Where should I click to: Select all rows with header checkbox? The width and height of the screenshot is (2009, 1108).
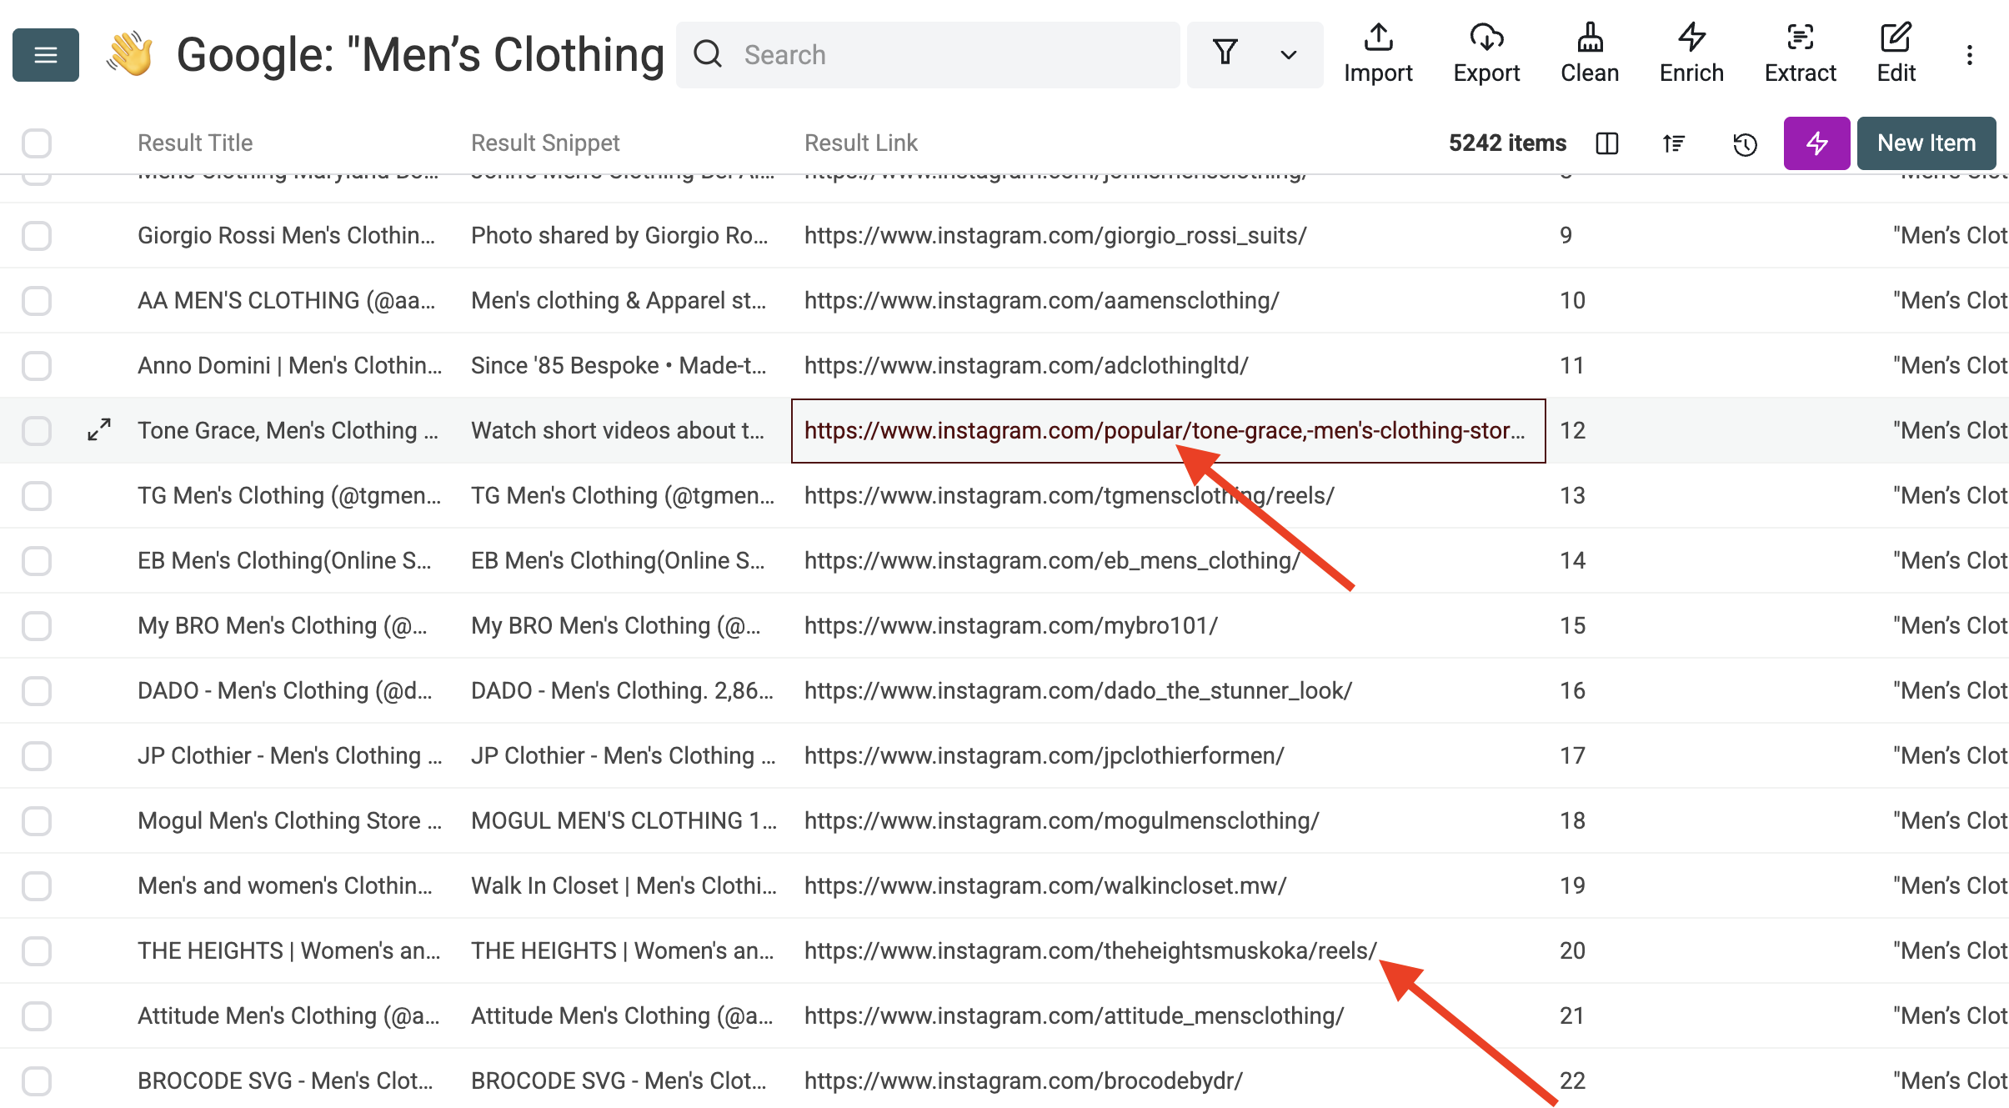(x=37, y=143)
